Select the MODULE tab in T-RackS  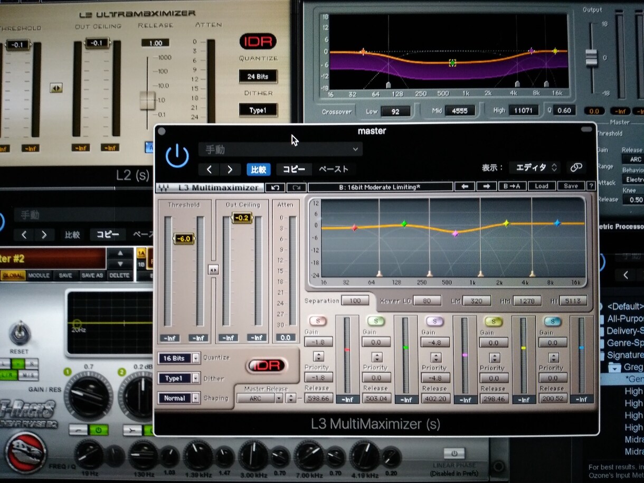[x=39, y=276]
